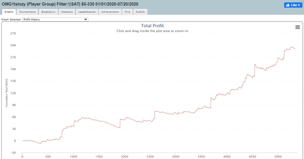Screen dimensions: 304x159
Task: Click the zoom-in hint subtitle text
Action: 152,31
